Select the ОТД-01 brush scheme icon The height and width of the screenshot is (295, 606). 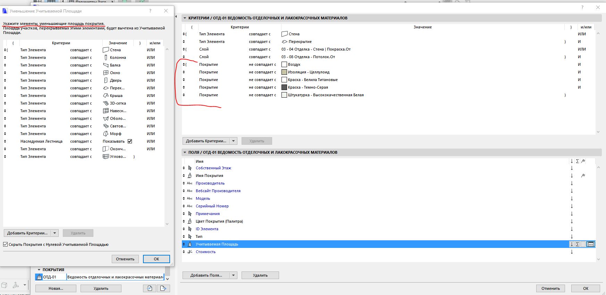click(39, 277)
